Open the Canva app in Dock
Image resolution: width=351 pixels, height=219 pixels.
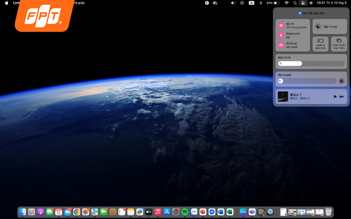tap(243, 212)
